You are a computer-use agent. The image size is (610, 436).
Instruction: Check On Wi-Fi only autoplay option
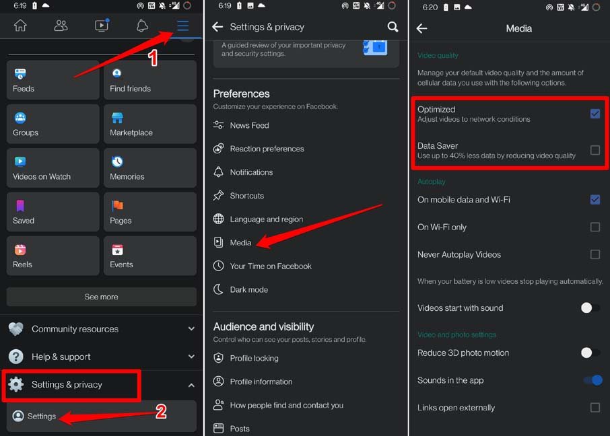595,227
